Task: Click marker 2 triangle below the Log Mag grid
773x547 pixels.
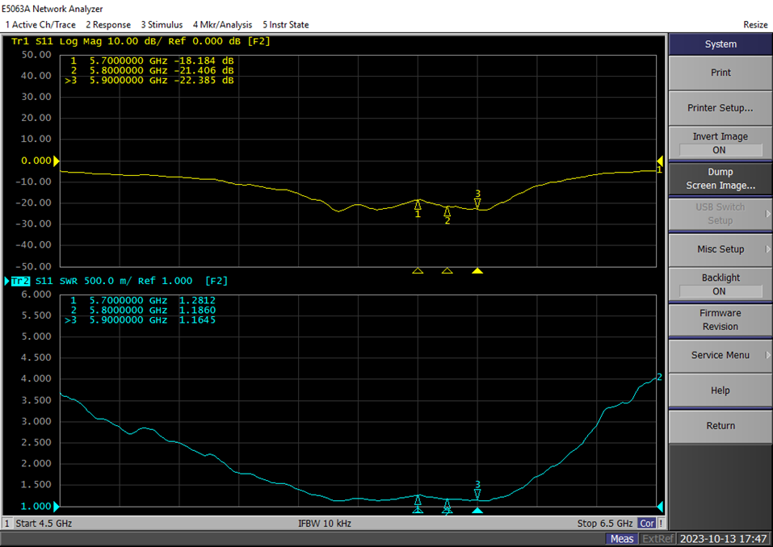Action: [x=447, y=271]
